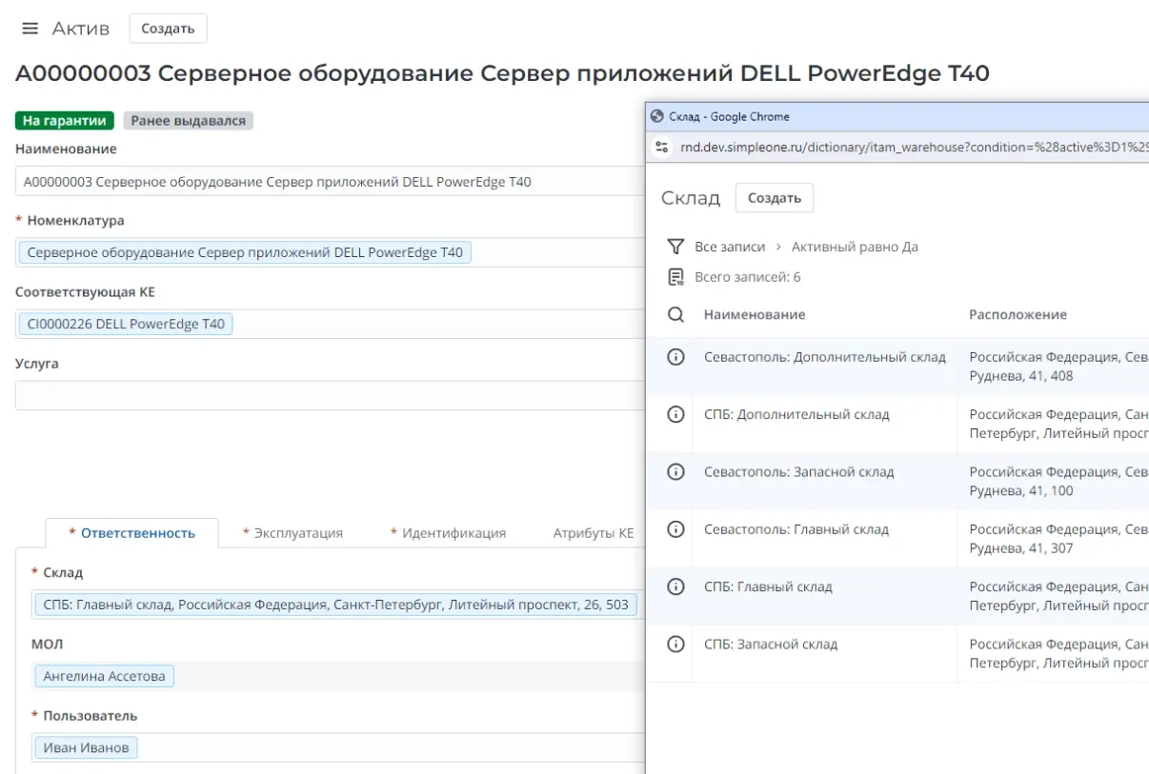Click the record count icon beside Всего записей
Screen dimensions: 1149x774
(675, 277)
